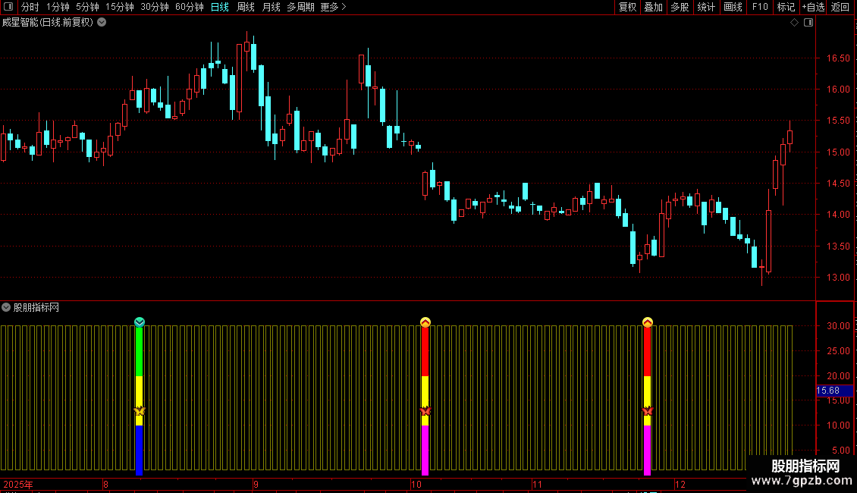This screenshot has height=493, width=857.
Task: Switch to 月线 monthly chart
Action: pos(271,7)
